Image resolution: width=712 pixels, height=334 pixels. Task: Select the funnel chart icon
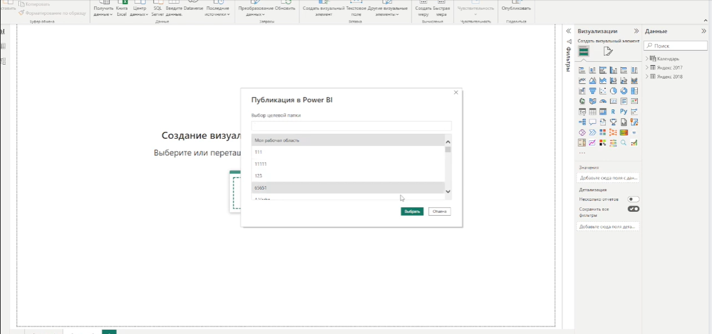tap(592, 91)
